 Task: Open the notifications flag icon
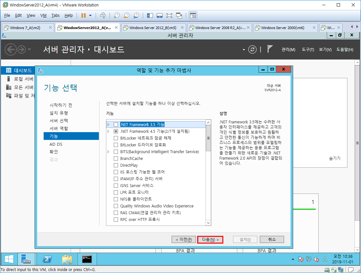pos(270,49)
